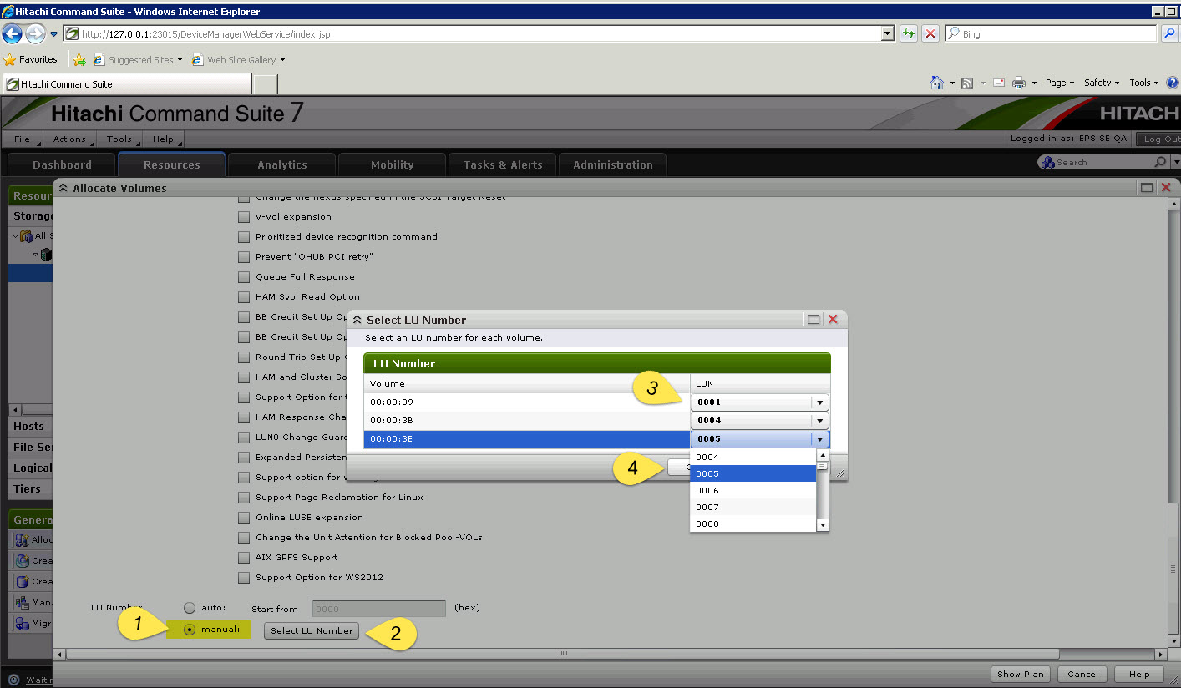Click the blue browser Help question mark icon
Viewport: 1181px width, 688px height.
pos(1172,83)
